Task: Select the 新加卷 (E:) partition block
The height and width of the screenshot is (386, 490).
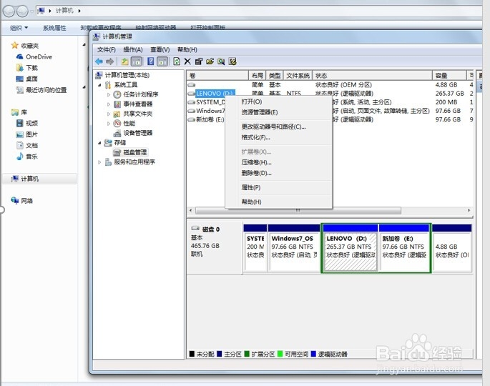Action: pyautogui.click(x=404, y=247)
